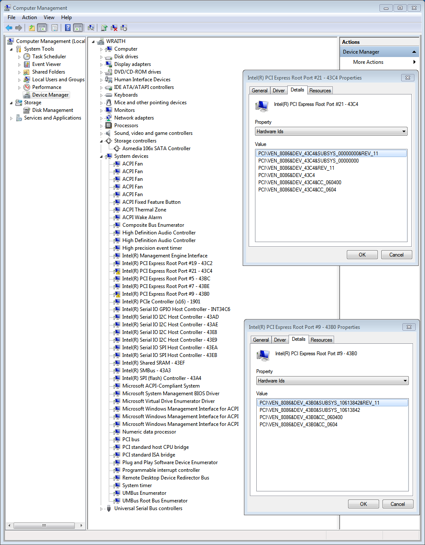The image size is (425, 545).
Task: Select Event Viewer icon in left tree
Action: (27, 64)
